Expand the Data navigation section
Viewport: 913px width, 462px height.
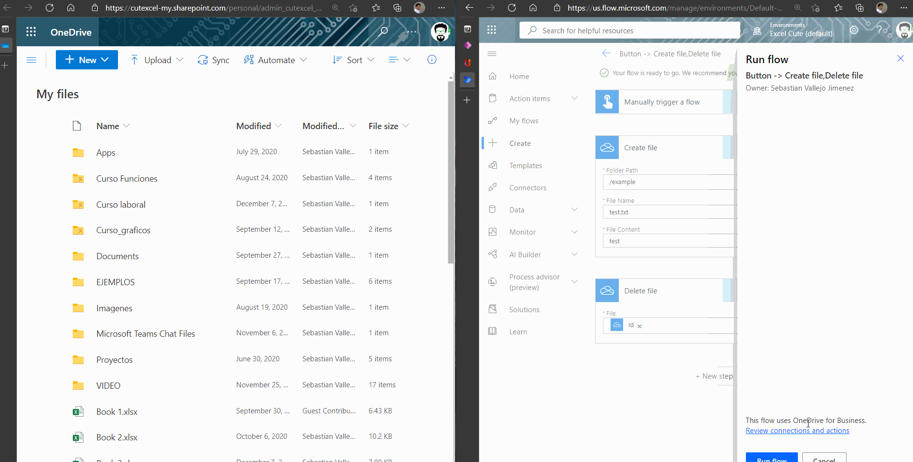pyautogui.click(x=574, y=210)
